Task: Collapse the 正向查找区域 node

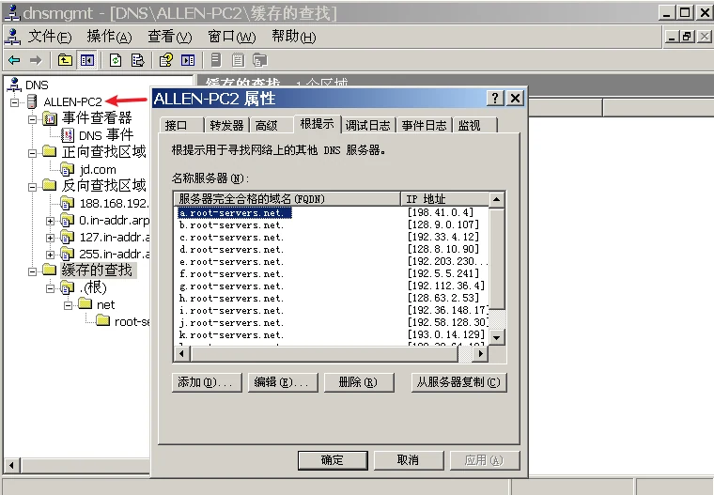Action: [32, 153]
